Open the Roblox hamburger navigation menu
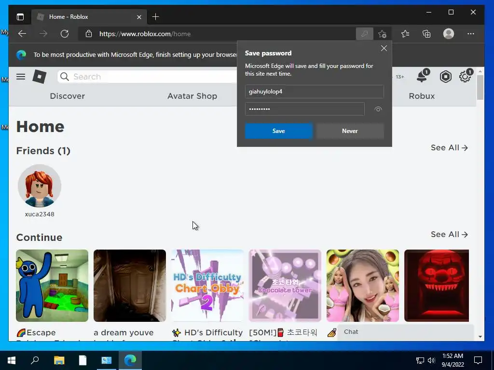The width and height of the screenshot is (494, 370). coord(21,77)
